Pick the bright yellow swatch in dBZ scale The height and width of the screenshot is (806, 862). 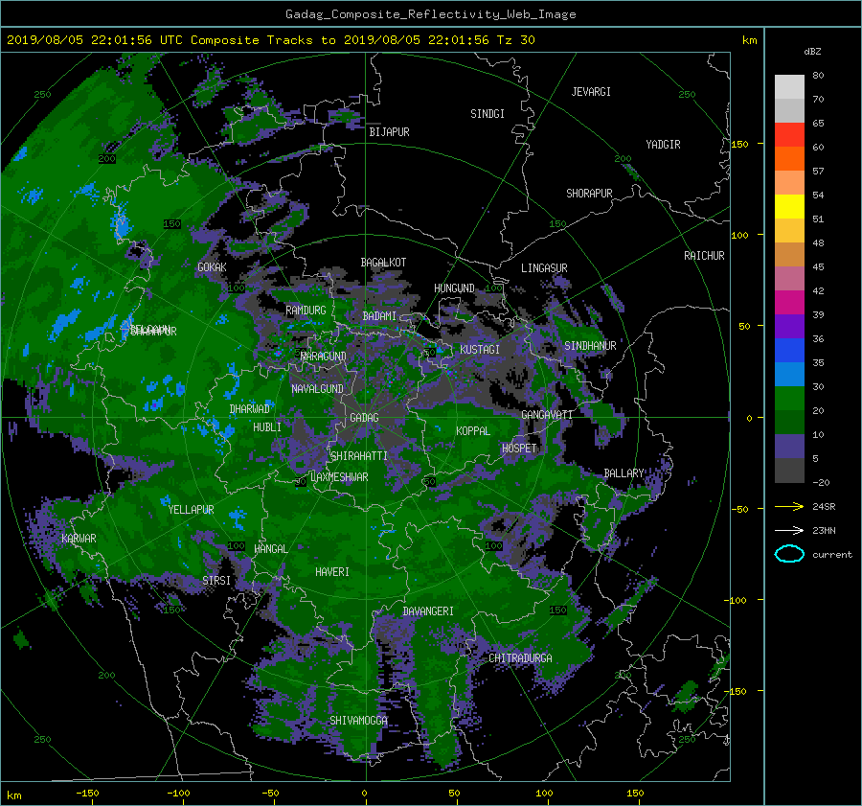click(x=789, y=206)
